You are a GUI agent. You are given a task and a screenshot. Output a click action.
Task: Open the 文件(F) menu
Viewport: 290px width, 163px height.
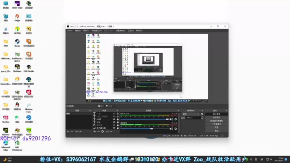[70, 30]
